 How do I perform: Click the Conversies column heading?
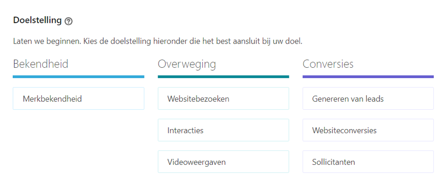(328, 64)
